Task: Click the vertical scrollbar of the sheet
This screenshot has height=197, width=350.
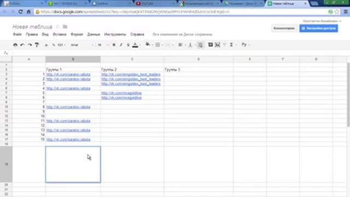Action: click(348, 95)
